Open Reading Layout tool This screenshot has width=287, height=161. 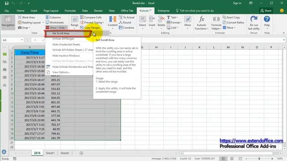coord(30,22)
